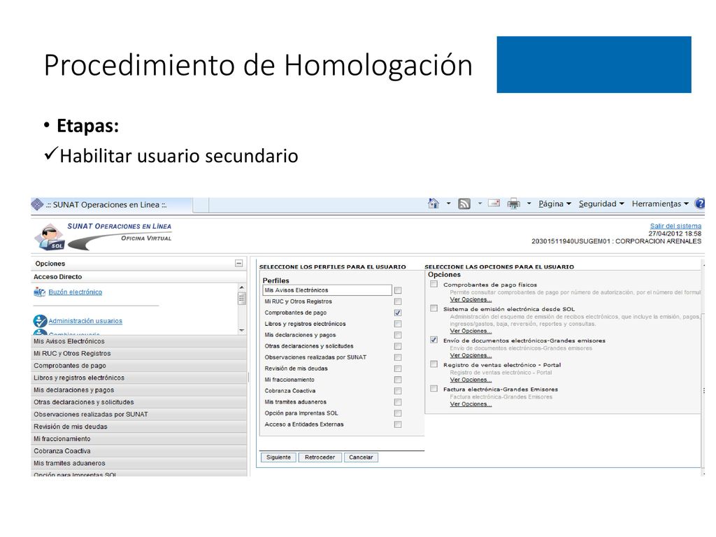The image size is (716, 537).
Task: Click the RSS feeds icon
Action: [x=464, y=204]
